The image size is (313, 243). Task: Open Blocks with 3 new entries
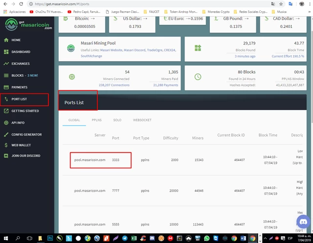[x=21, y=75]
